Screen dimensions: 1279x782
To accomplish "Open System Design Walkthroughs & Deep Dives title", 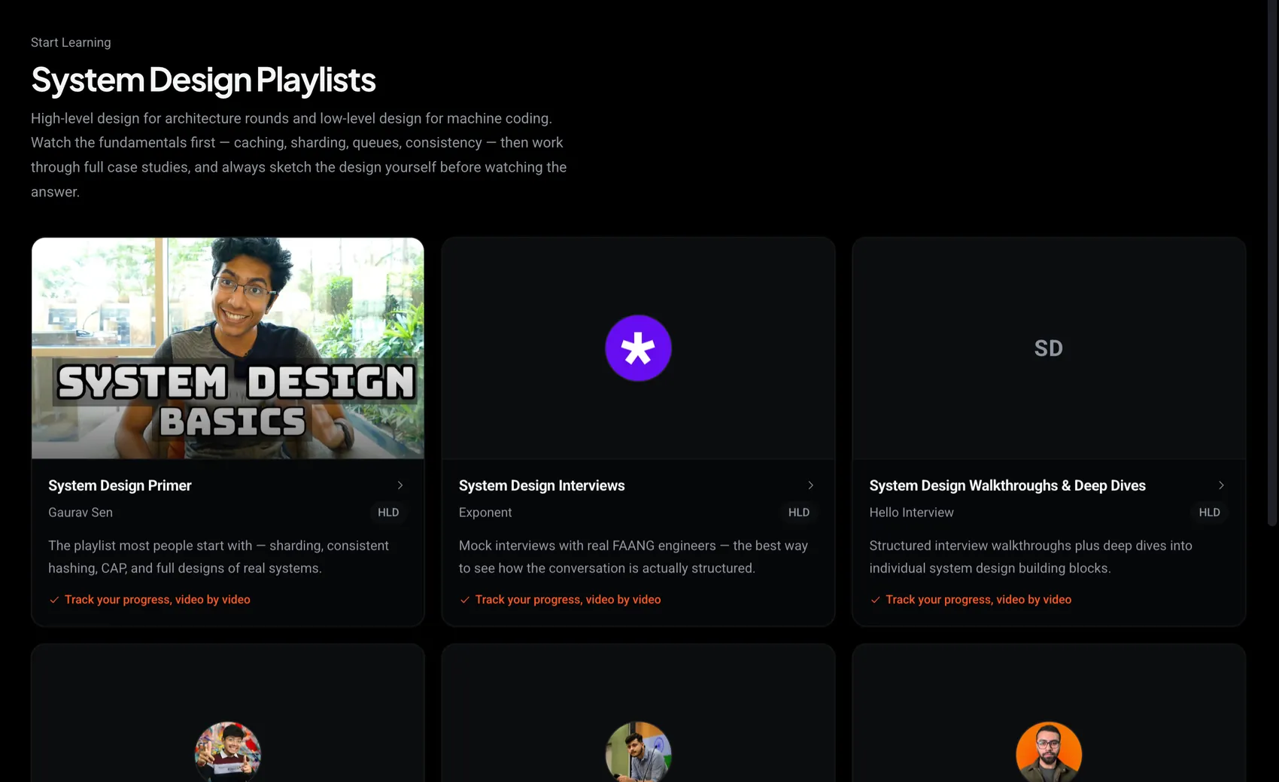I will pos(1007,485).
